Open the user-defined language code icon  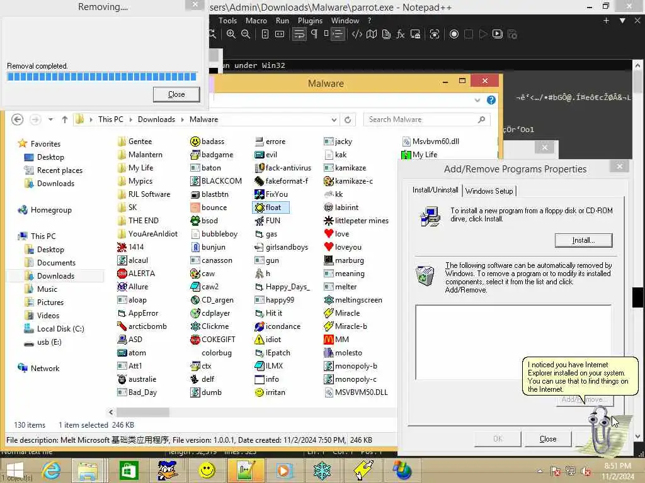tap(357, 34)
